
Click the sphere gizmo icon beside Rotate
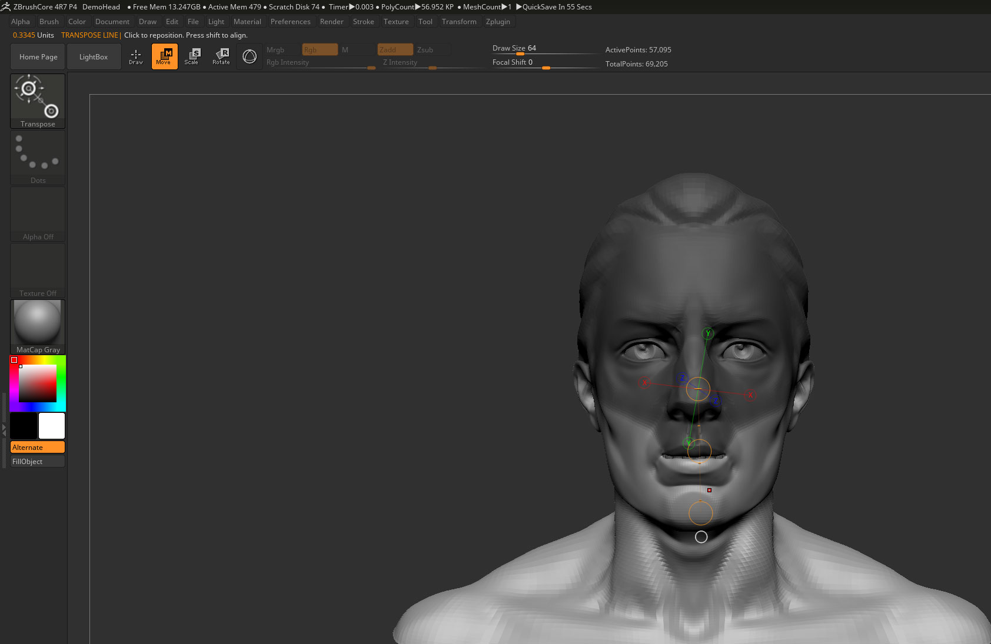(250, 56)
